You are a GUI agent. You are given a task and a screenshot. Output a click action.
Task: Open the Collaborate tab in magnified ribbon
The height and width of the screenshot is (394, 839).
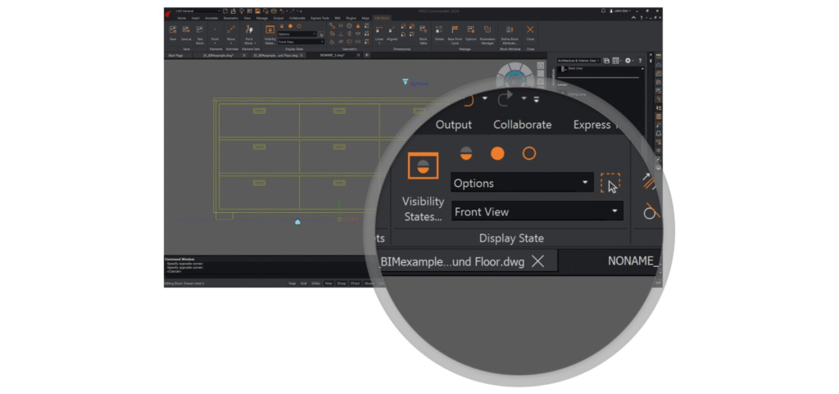[522, 125]
